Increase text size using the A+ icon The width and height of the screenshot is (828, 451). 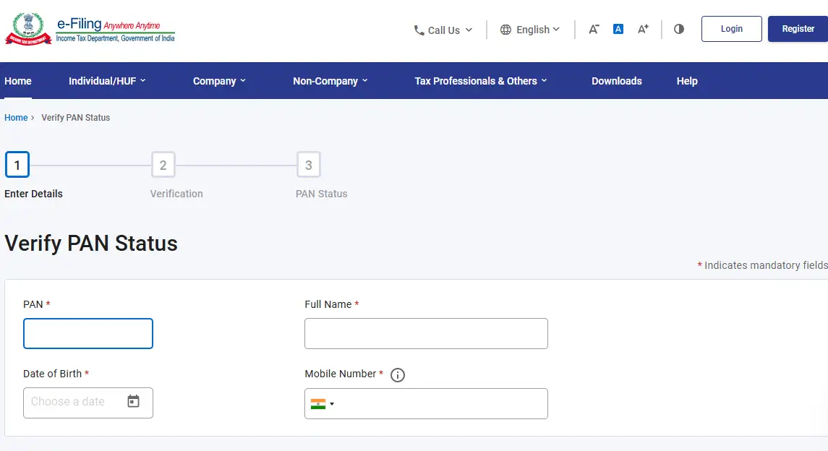[642, 28]
